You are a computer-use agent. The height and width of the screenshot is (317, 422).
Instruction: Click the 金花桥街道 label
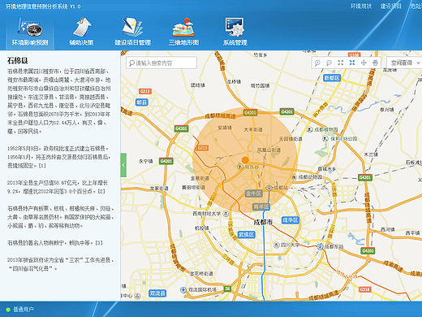[201, 274]
